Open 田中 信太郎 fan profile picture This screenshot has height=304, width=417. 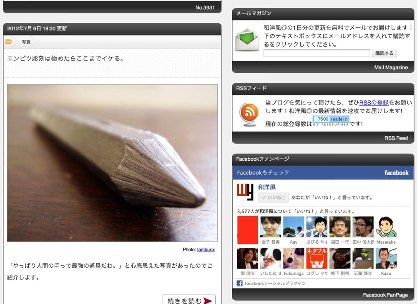pos(363,227)
